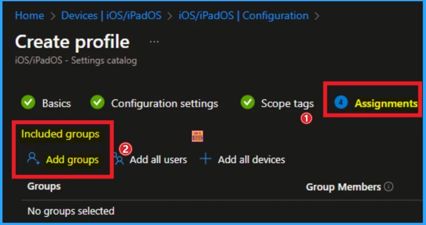Click the people icon for Add all users
This screenshot has height=225, width=426.
coord(119,159)
